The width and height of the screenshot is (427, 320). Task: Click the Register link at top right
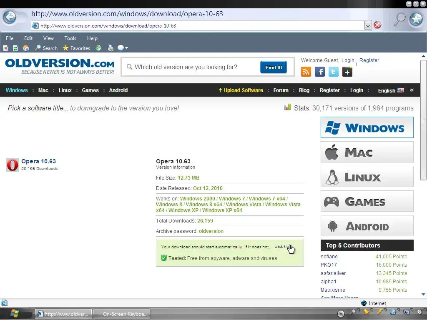(x=369, y=60)
